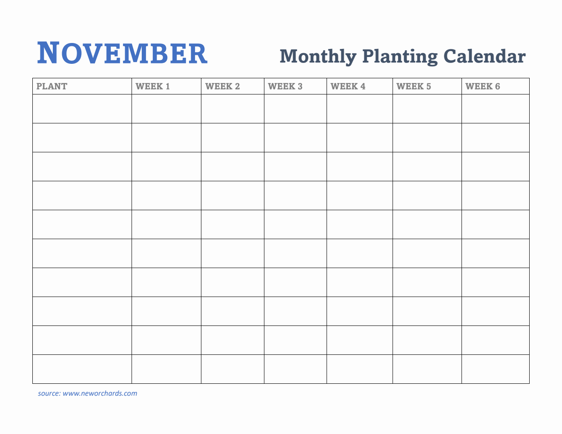Click the second row cell under WEEK 5
This screenshot has height=434, width=562.
(427, 138)
